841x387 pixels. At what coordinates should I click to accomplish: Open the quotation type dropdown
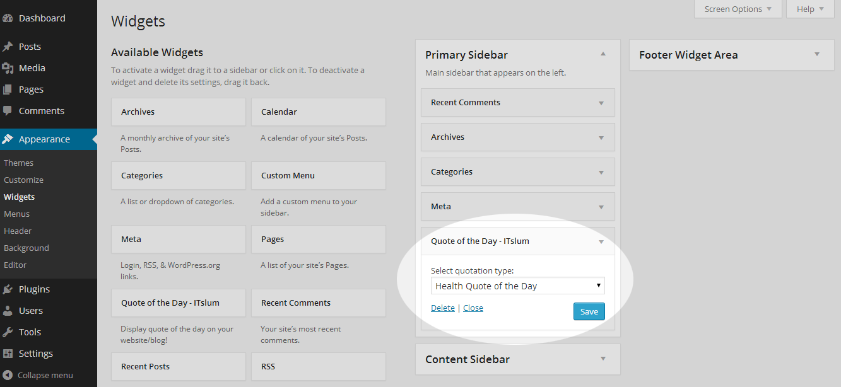(x=517, y=286)
